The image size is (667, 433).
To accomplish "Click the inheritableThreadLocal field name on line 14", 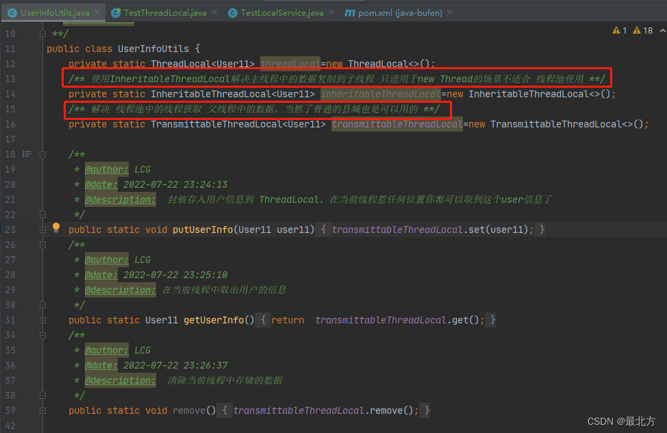I will point(381,94).
